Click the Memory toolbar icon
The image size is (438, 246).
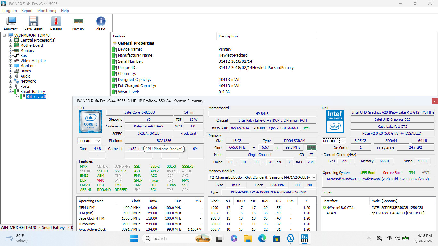pyautogui.click(x=78, y=23)
